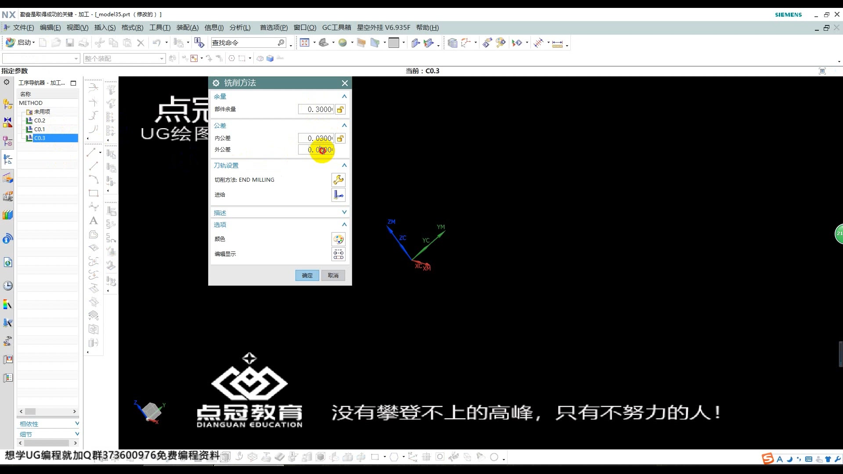The image size is (843, 474).
Task: Open the 进给 feed rate settings icon
Action: pyautogui.click(x=338, y=195)
